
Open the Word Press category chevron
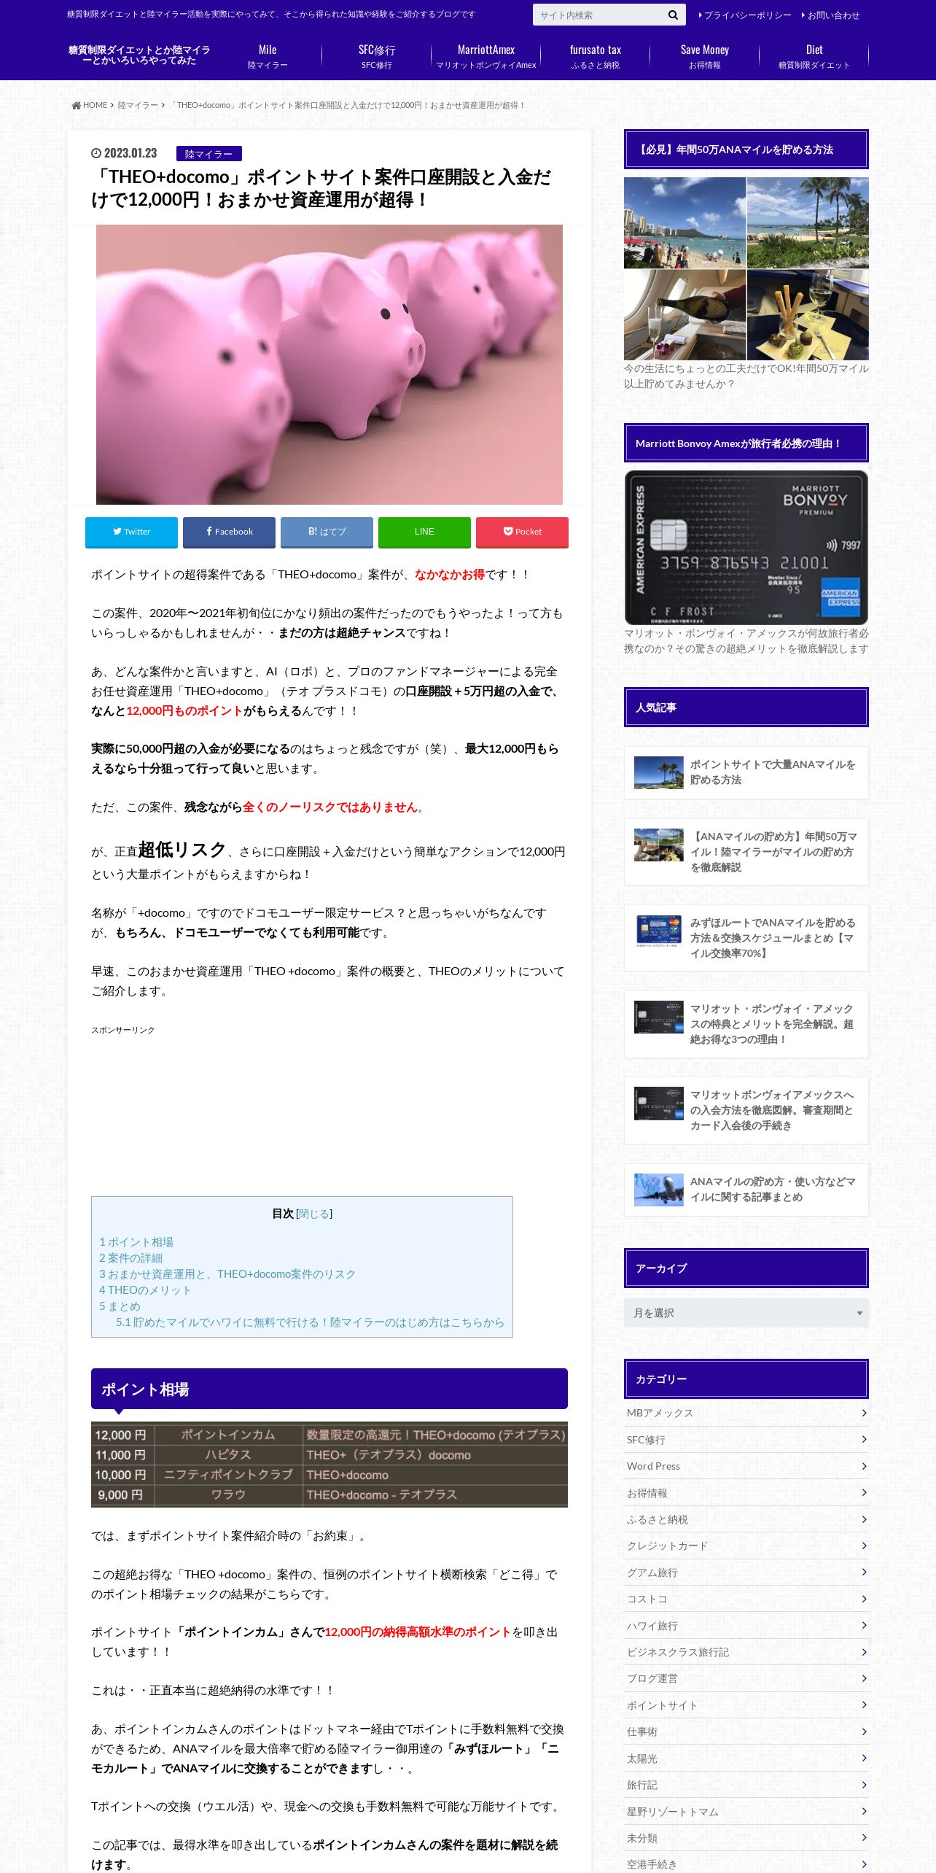pos(864,1466)
